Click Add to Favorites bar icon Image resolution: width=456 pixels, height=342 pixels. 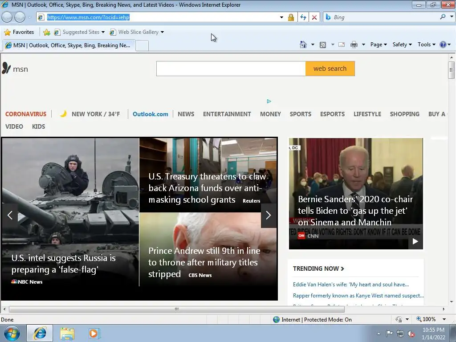coord(46,32)
